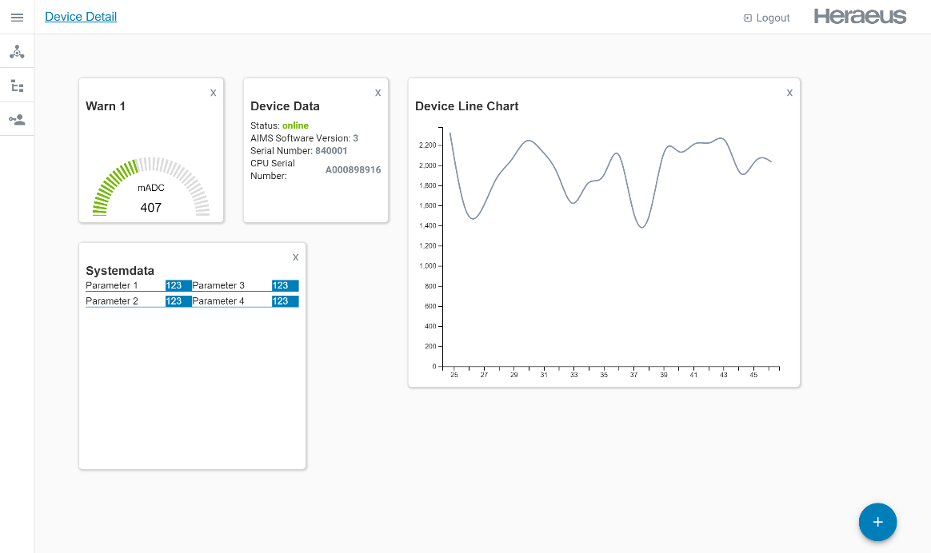The image size is (931, 553).
Task: Close the Device Data widget
Action: point(378,93)
